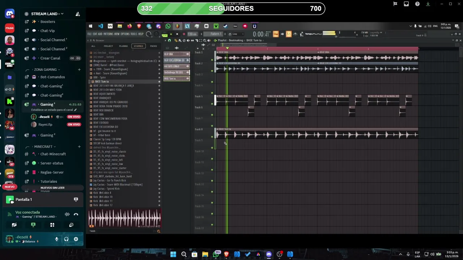
Task: Disconnect from the voice channel
Action: pos(76,214)
